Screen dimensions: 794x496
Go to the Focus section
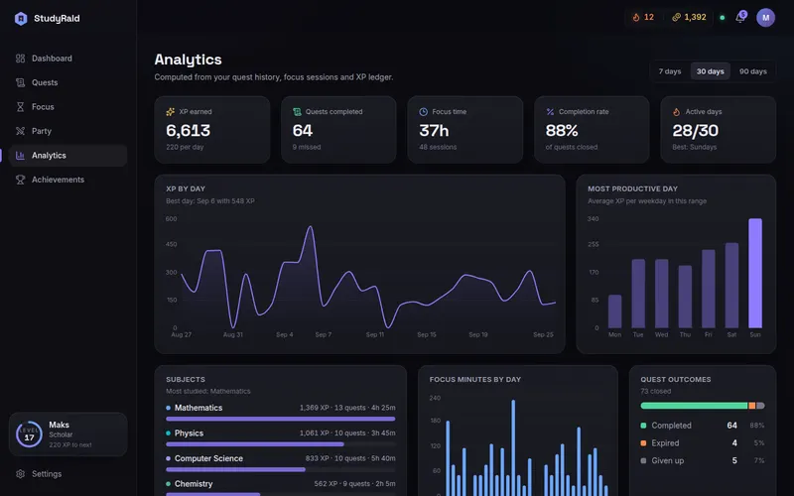(67, 107)
